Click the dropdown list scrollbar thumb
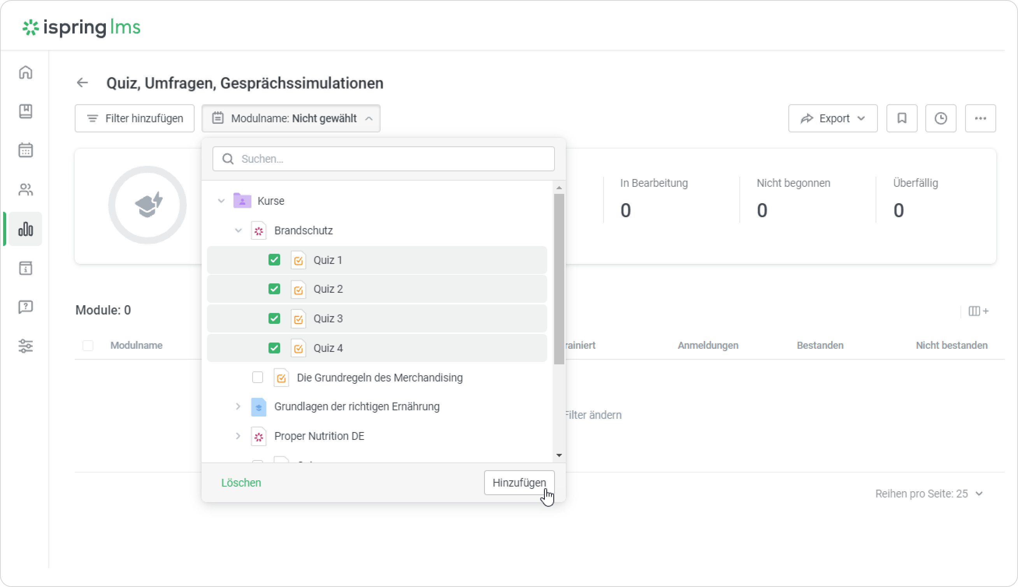 point(558,278)
